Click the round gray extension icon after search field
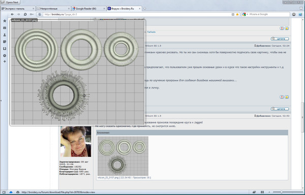The image size is (305, 195). click(x=294, y=14)
